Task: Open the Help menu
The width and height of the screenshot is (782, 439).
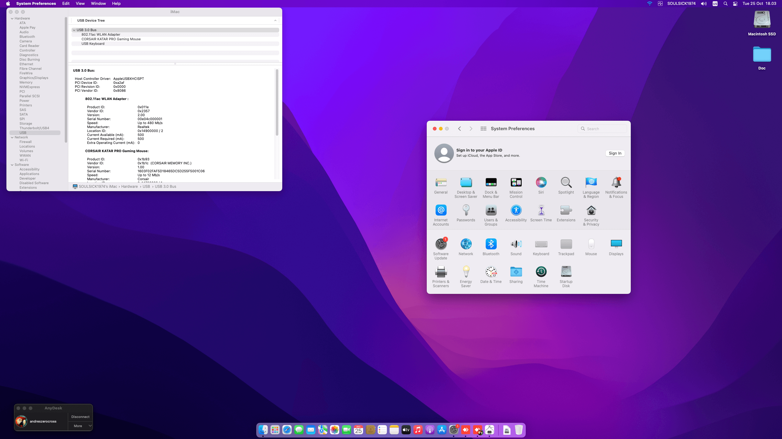Action: point(116,4)
